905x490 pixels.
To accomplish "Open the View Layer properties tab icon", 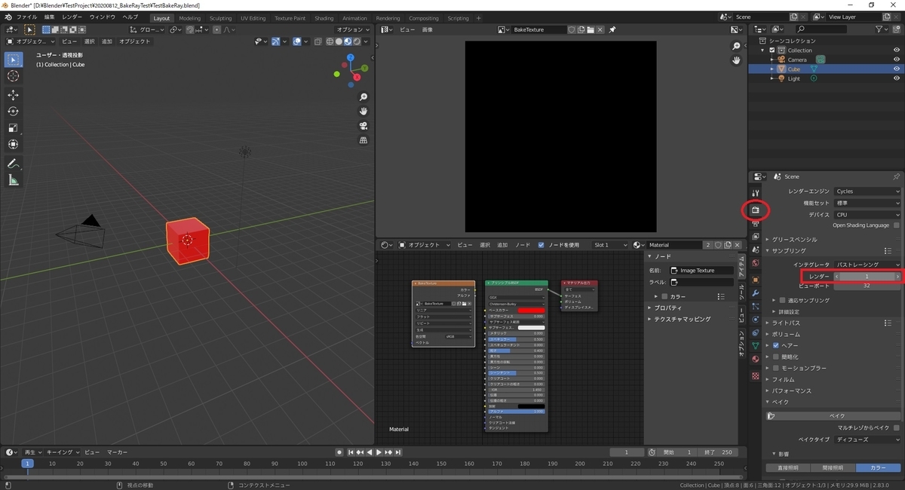I will [755, 237].
